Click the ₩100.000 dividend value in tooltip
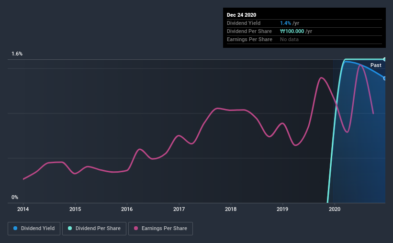The width and height of the screenshot is (393, 243). (x=292, y=31)
